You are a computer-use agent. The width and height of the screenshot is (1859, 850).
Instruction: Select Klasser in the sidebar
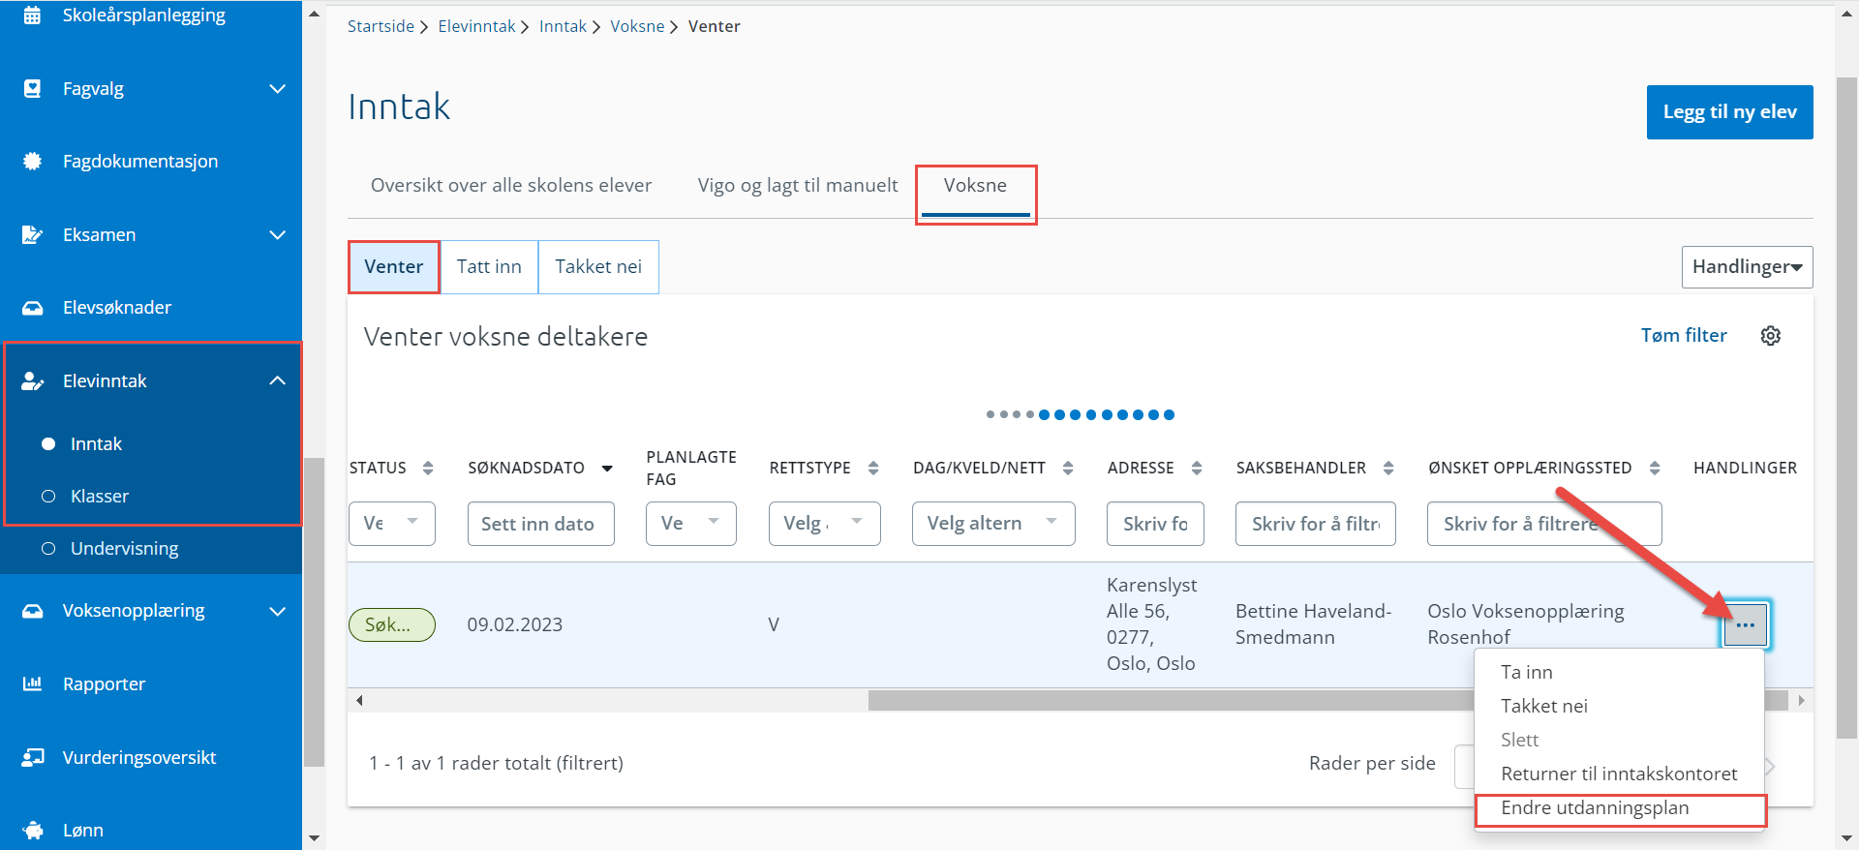coord(99,496)
